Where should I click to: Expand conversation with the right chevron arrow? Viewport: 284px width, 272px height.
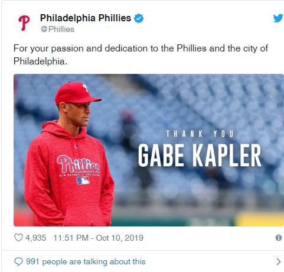(278, 261)
